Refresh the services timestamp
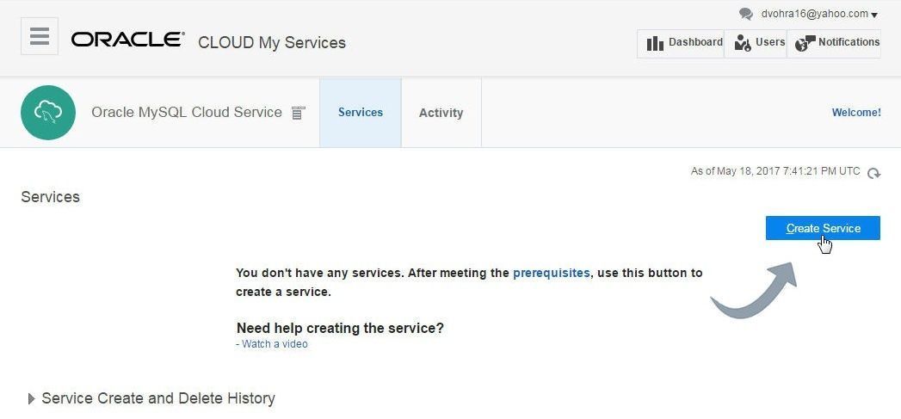The image size is (901, 419). pyautogui.click(x=873, y=172)
